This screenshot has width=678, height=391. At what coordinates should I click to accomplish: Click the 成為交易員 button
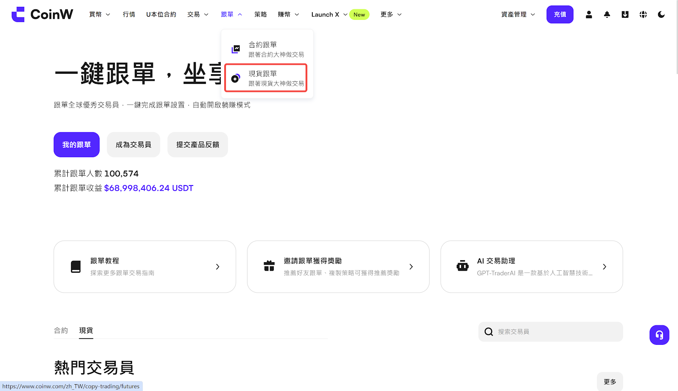point(133,145)
